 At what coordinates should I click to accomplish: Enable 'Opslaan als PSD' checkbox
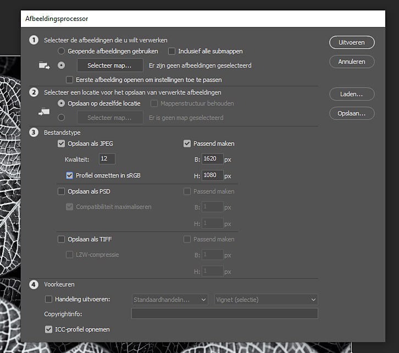62,191
